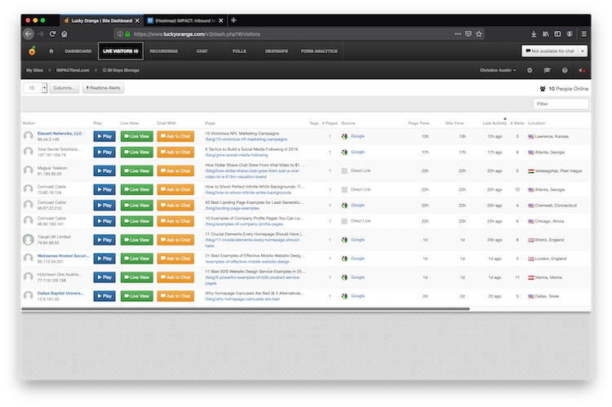Ask Hutchison Drei Austria visitor to chat
This screenshot has height=407, width=612.
tap(175, 277)
